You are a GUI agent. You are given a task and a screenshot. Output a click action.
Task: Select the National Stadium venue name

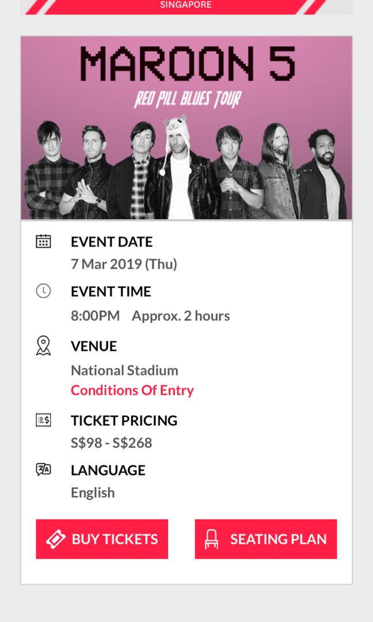click(x=124, y=370)
